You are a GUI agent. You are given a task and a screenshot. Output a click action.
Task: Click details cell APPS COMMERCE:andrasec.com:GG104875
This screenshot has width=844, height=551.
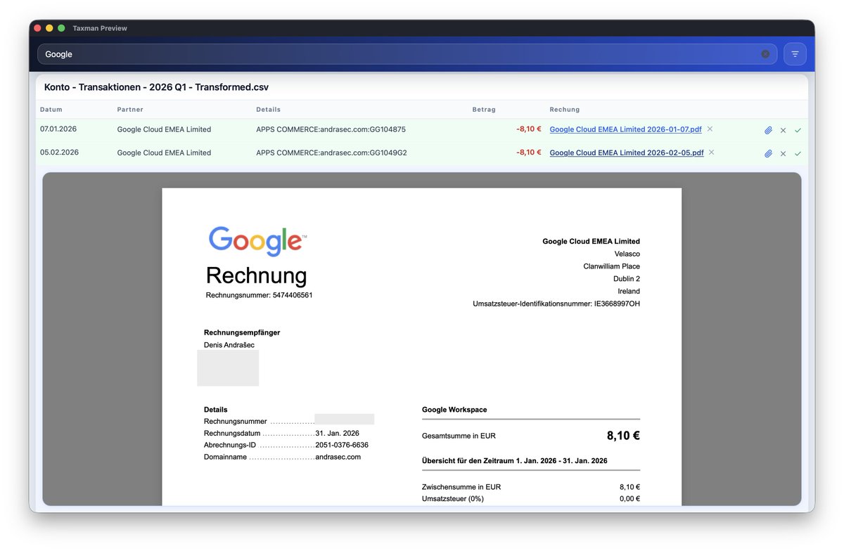(x=331, y=129)
